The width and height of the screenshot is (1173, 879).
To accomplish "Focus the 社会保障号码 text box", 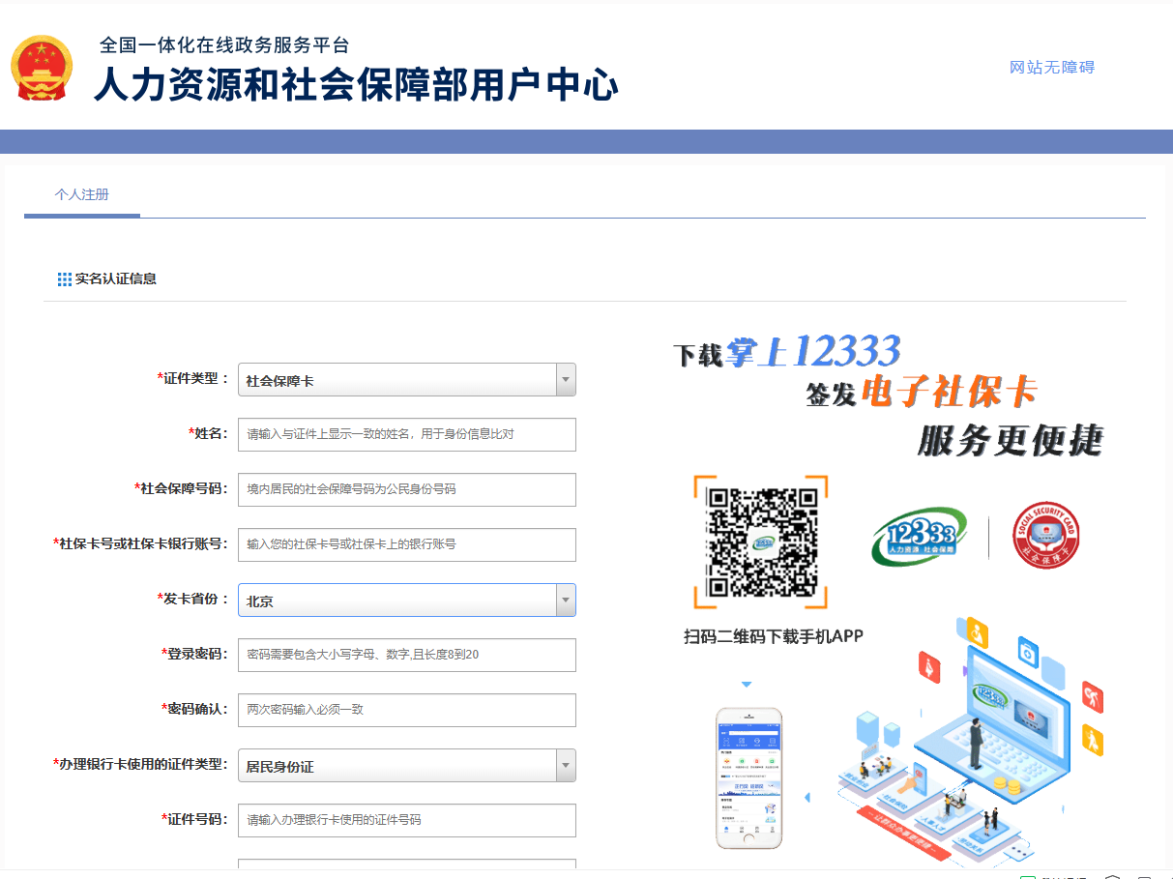I will click(x=406, y=489).
